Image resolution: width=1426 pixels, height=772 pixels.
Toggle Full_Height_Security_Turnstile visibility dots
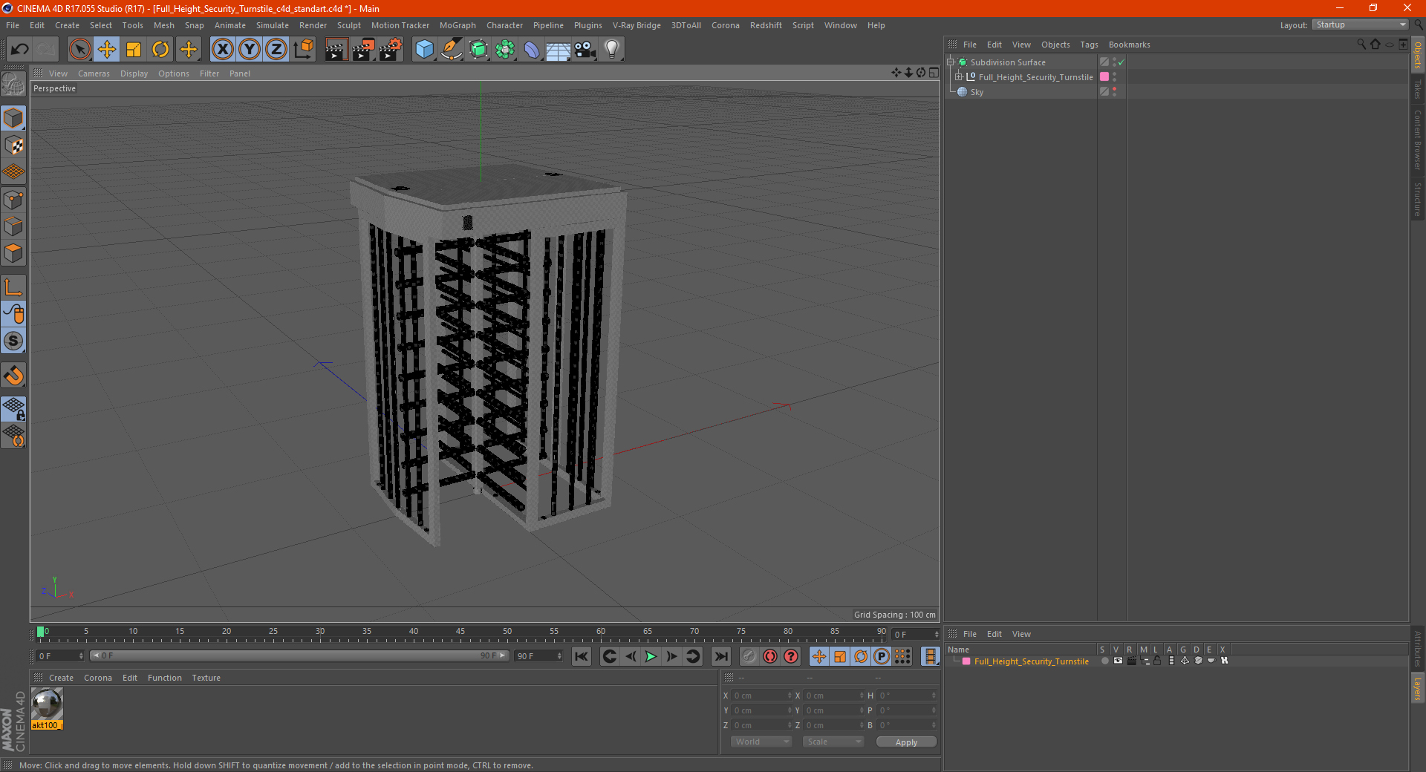(1114, 77)
